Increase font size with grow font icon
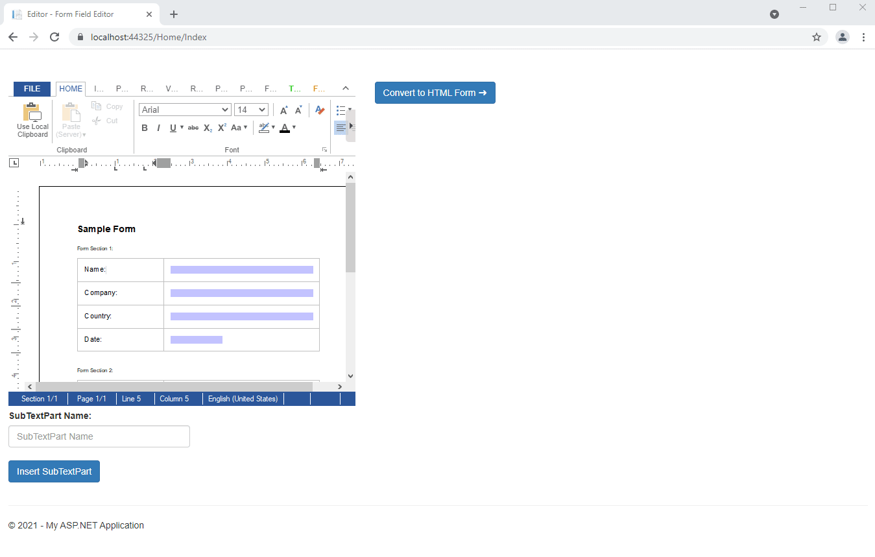This screenshot has width=875, height=557. (284, 110)
